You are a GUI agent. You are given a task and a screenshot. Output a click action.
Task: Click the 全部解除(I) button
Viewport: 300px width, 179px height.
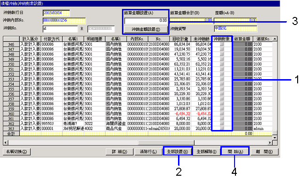tap(206, 152)
